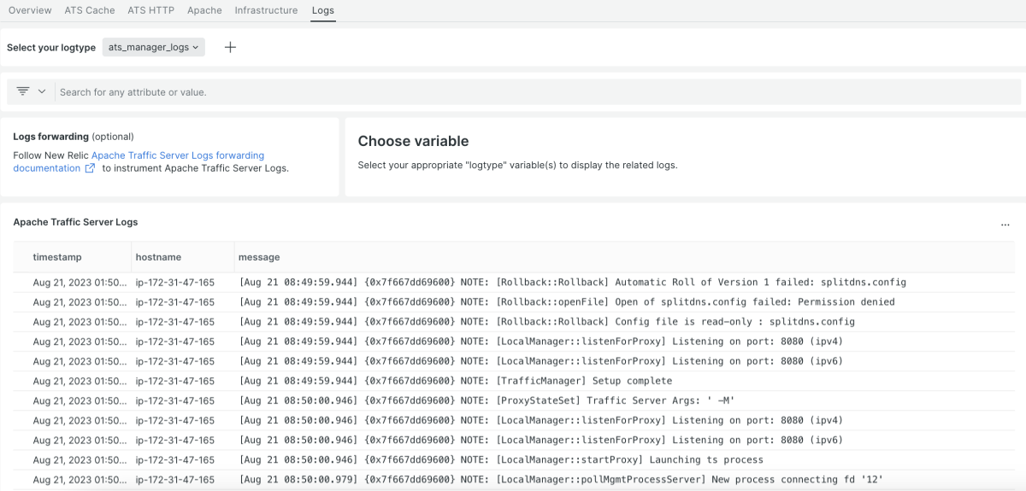Image resolution: width=1026 pixels, height=491 pixels.
Task: Expand the chevron next to the filter icon
Action: (x=42, y=91)
